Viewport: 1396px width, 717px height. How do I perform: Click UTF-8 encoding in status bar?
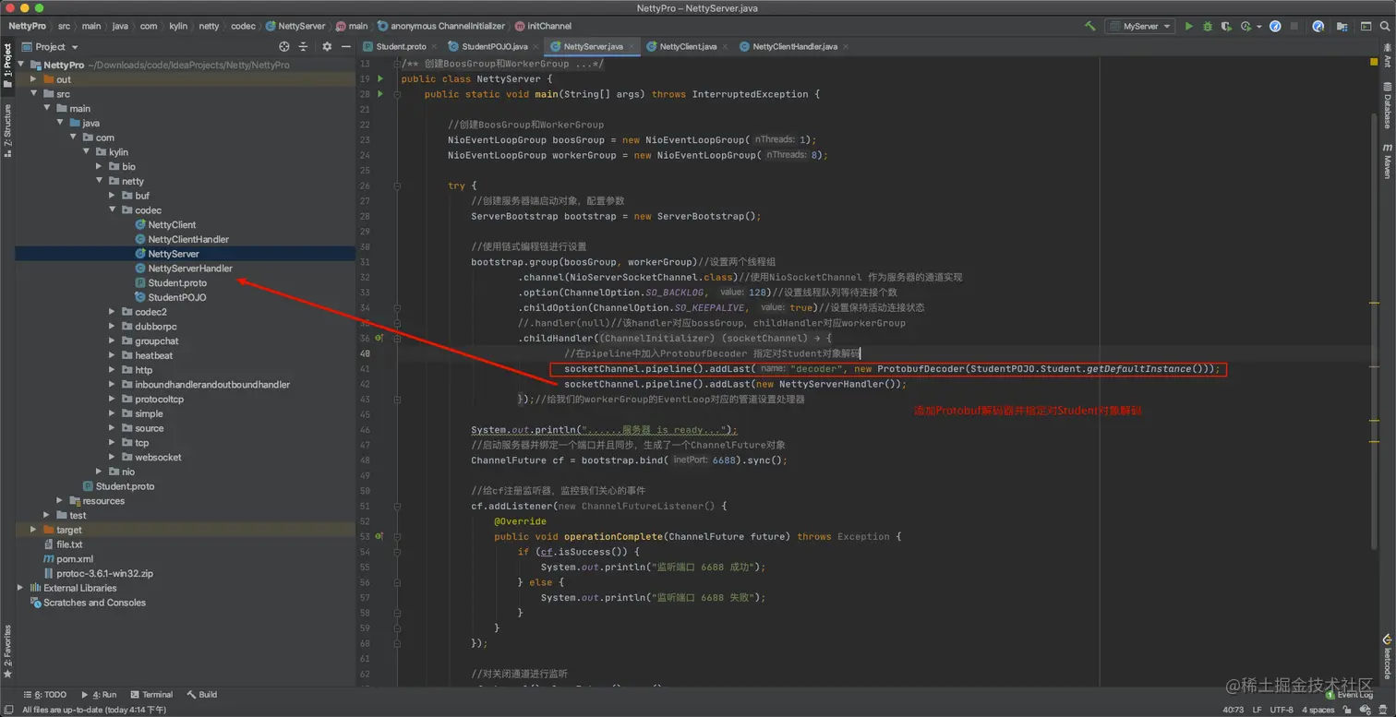pyautogui.click(x=1282, y=710)
